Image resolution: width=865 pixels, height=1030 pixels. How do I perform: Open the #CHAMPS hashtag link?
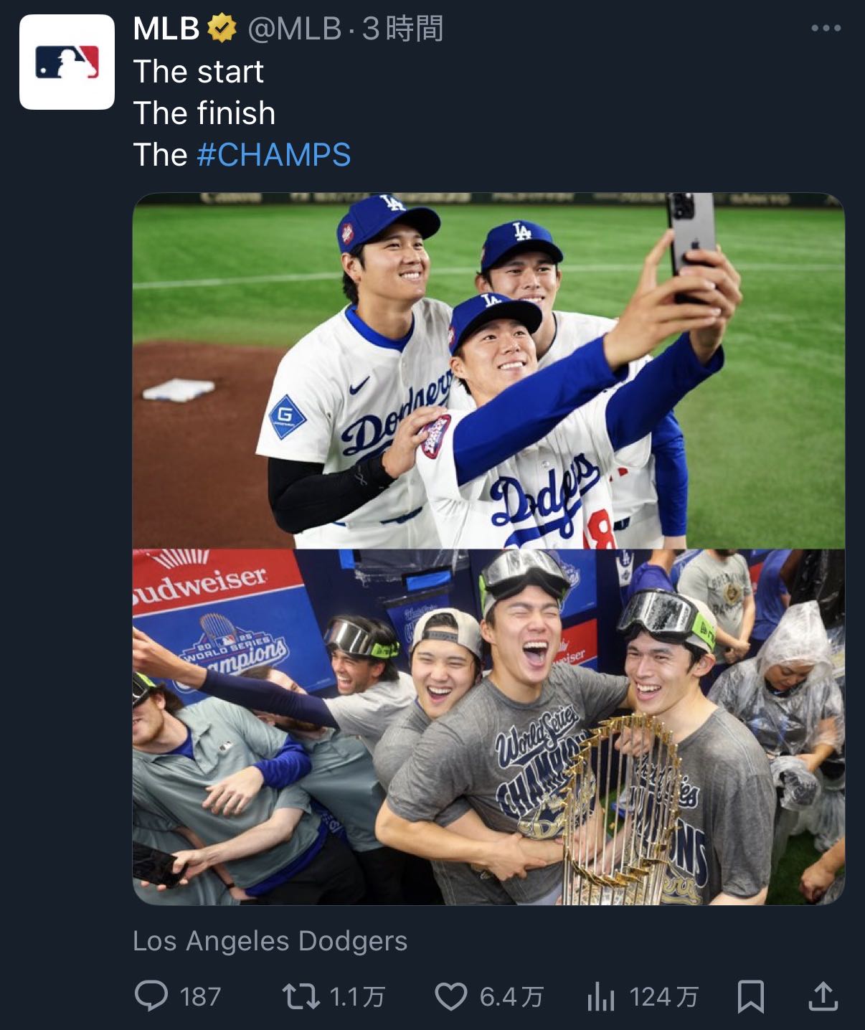pyautogui.click(x=273, y=155)
